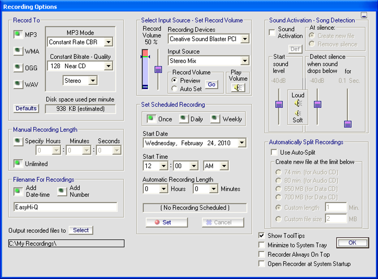Select the Auto Set radio button

coord(174,89)
